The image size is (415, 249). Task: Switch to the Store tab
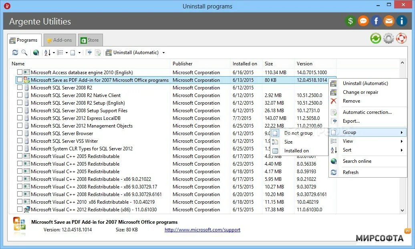[x=90, y=40]
